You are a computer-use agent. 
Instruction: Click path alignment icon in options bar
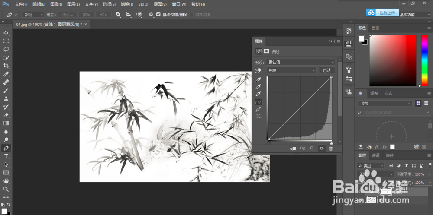tap(129, 14)
